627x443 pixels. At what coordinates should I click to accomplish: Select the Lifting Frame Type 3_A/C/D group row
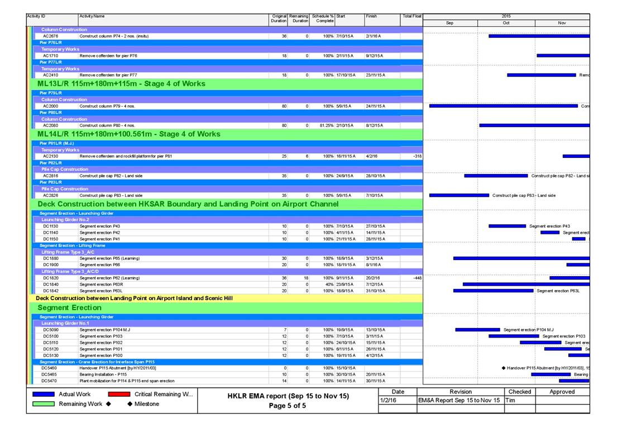tap(228, 272)
